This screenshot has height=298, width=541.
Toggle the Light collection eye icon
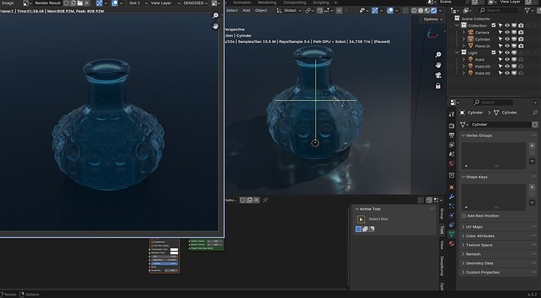tap(507, 52)
